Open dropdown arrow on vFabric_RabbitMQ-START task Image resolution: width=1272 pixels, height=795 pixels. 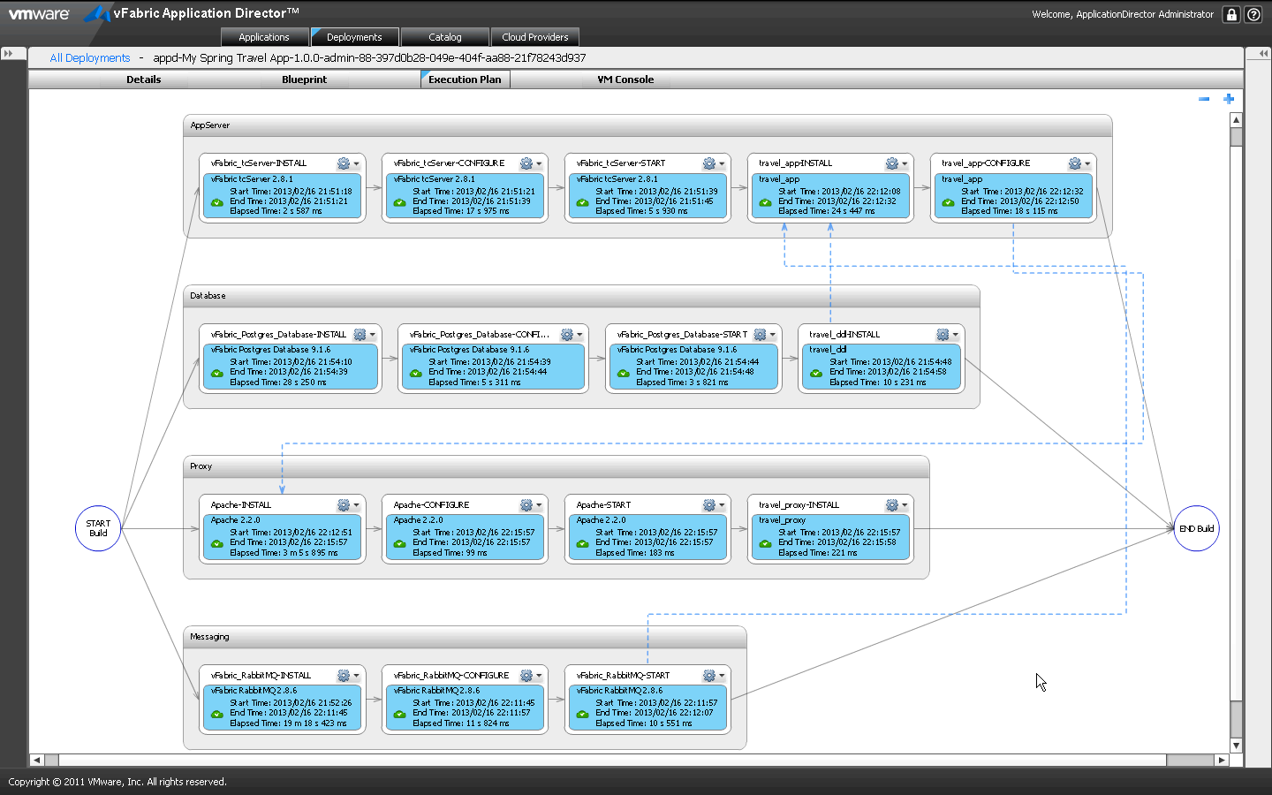pos(722,677)
